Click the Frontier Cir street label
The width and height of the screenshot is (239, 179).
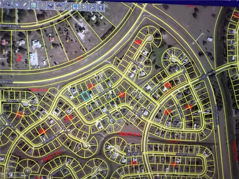pos(10,26)
